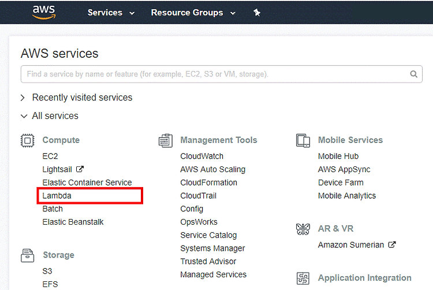Open the Resource Groups dropdown
433x290 pixels.
(x=193, y=13)
